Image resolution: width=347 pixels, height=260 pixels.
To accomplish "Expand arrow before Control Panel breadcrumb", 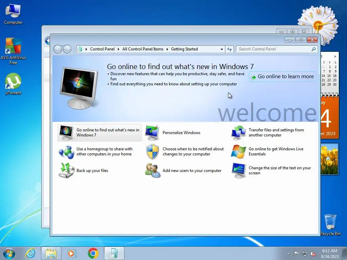I will coord(86,49).
